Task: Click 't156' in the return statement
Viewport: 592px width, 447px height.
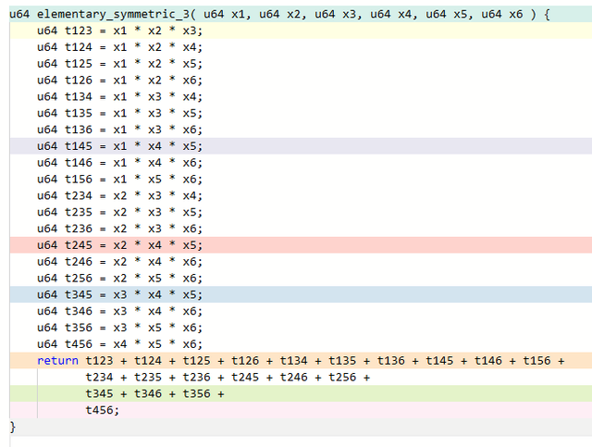Action: click(536, 361)
